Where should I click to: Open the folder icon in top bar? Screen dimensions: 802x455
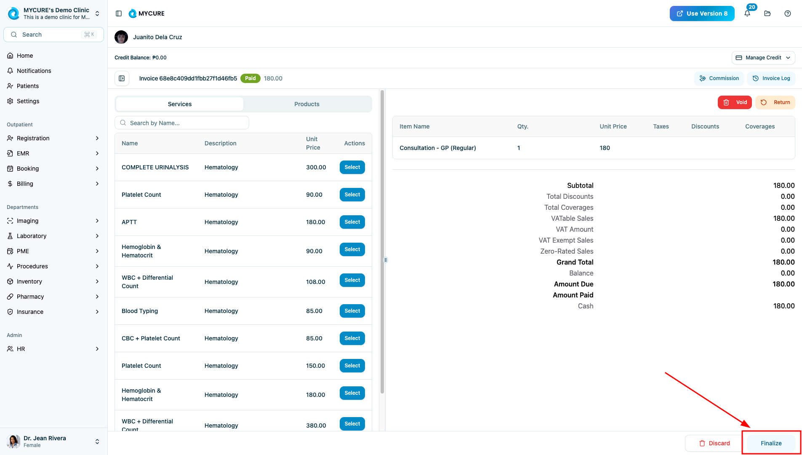[767, 13]
